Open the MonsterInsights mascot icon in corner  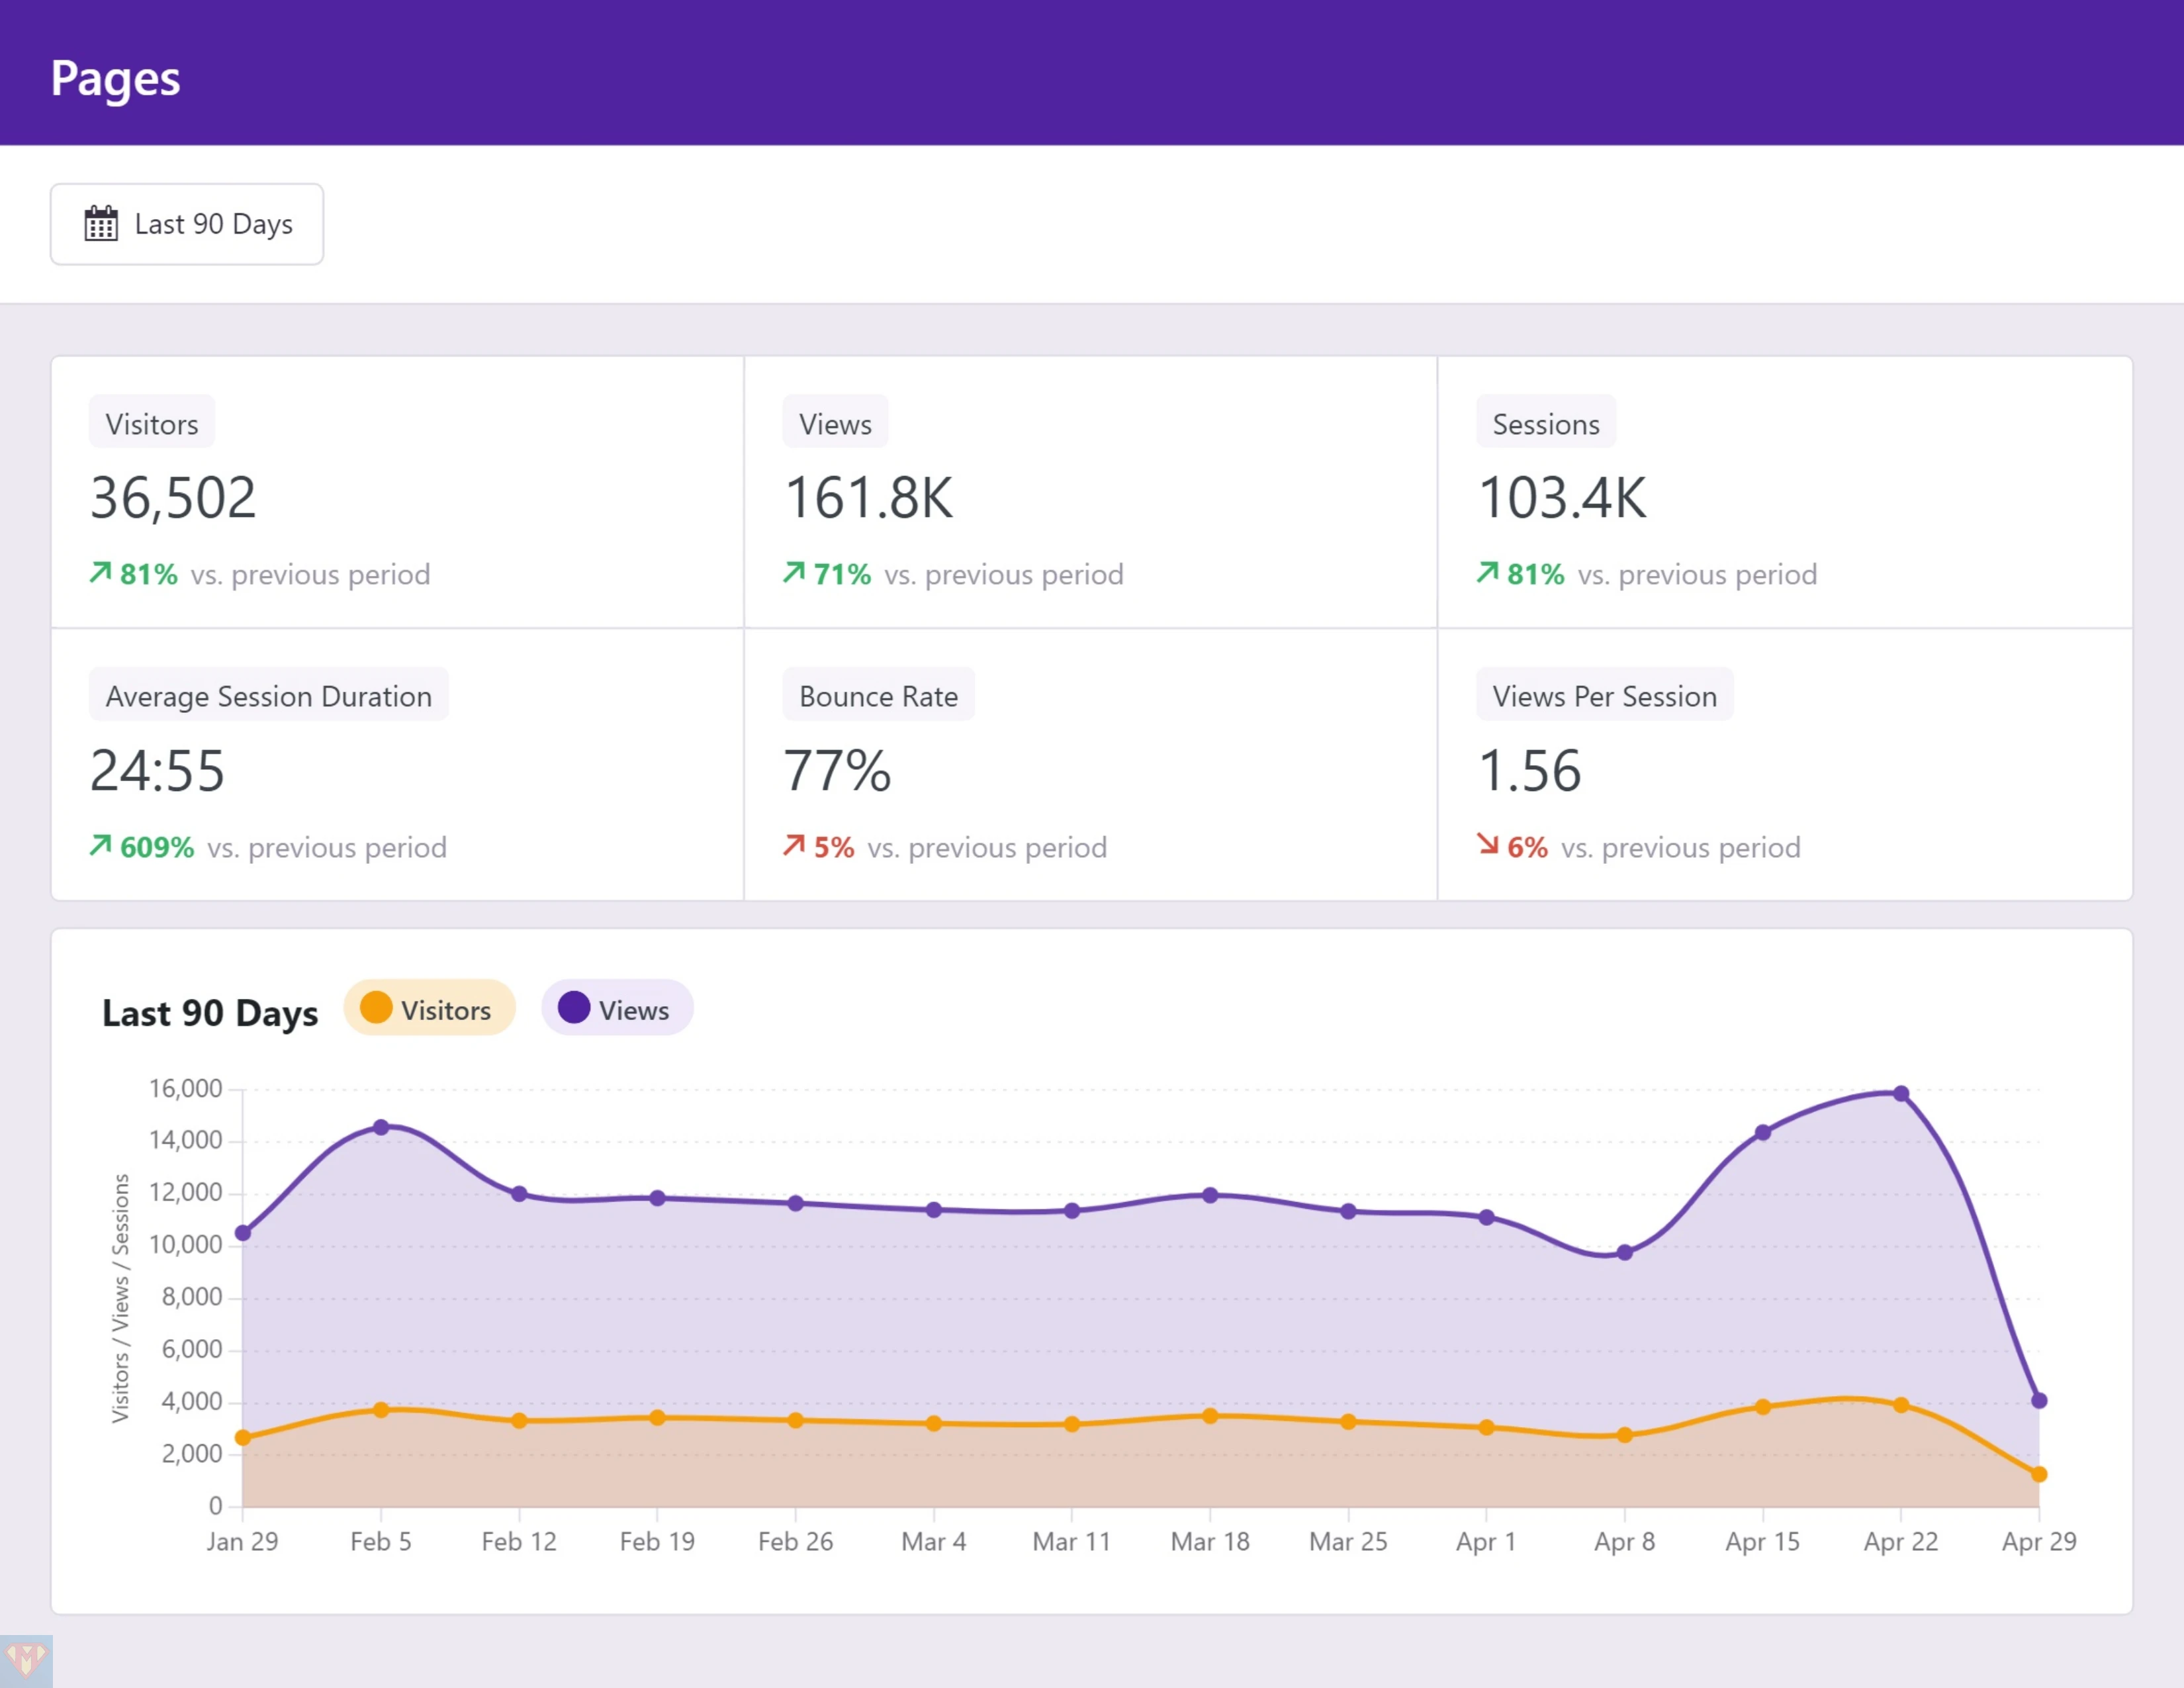click(x=26, y=1661)
